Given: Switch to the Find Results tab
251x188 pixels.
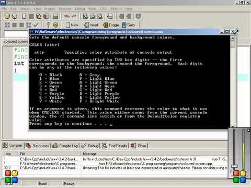Looking at the screenshot, I should pos(115,146).
